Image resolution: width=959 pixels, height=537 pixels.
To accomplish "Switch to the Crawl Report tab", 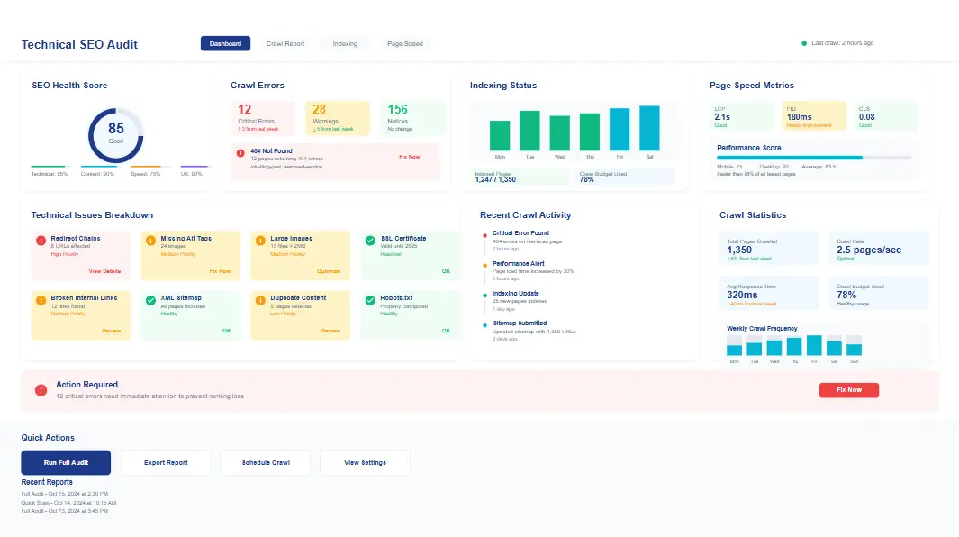I will point(285,43).
